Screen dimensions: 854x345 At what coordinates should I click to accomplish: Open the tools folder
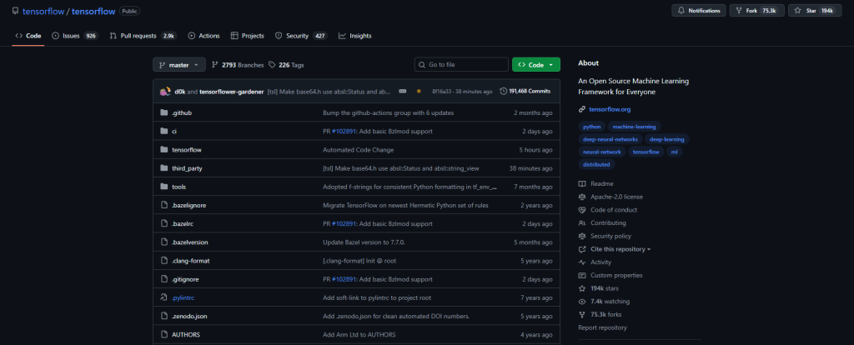[179, 187]
